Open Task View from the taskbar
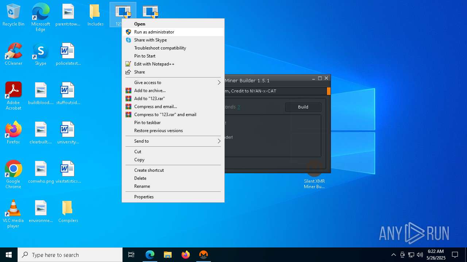 pyautogui.click(x=131, y=255)
